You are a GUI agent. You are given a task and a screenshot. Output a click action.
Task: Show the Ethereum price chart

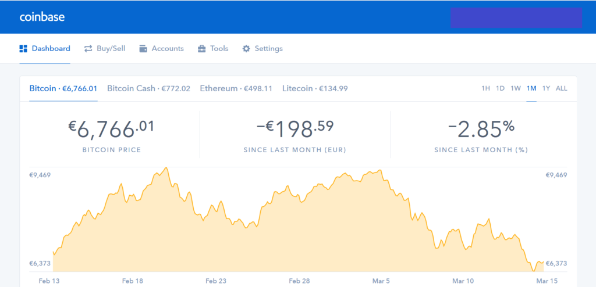(236, 88)
